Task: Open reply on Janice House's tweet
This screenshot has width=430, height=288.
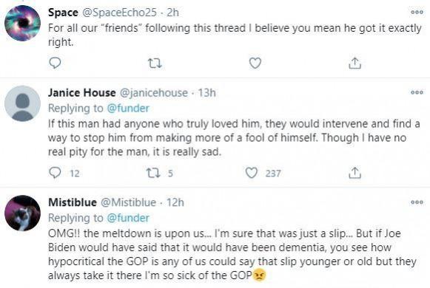Action: pos(55,173)
